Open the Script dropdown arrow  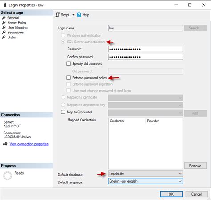(73, 15)
